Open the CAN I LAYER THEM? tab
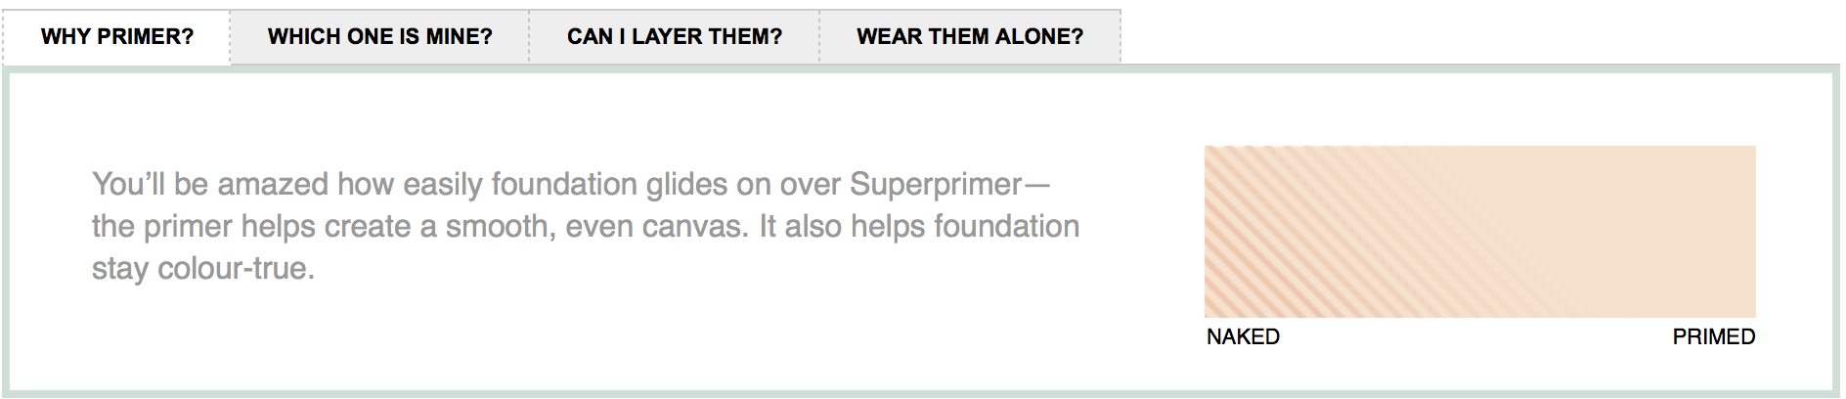The image size is (1846, 399). [675, 37]
